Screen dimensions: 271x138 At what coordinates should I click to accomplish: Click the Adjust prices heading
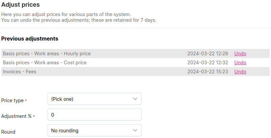(x=20, y=5)
